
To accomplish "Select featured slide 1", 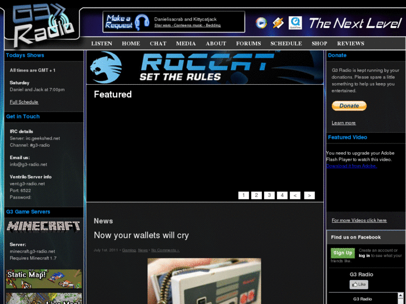I will pyautogui.click(x=243, y=195).
